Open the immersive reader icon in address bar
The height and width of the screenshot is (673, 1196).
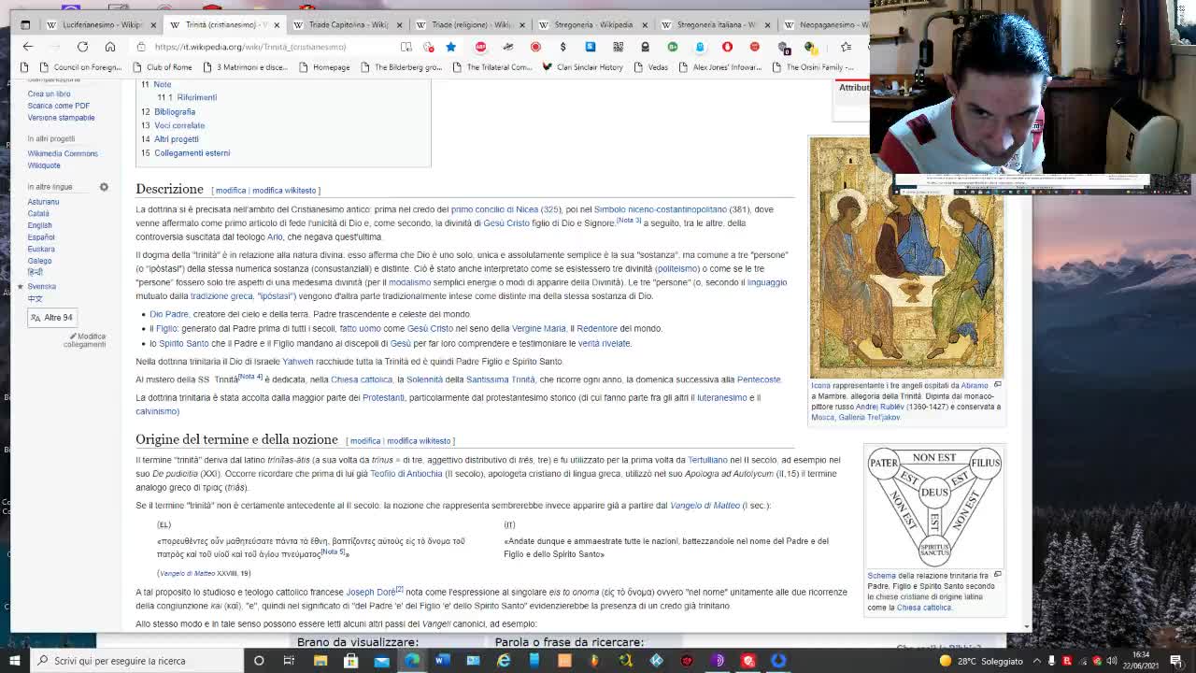pyautogui.click(x=406, y=47)
